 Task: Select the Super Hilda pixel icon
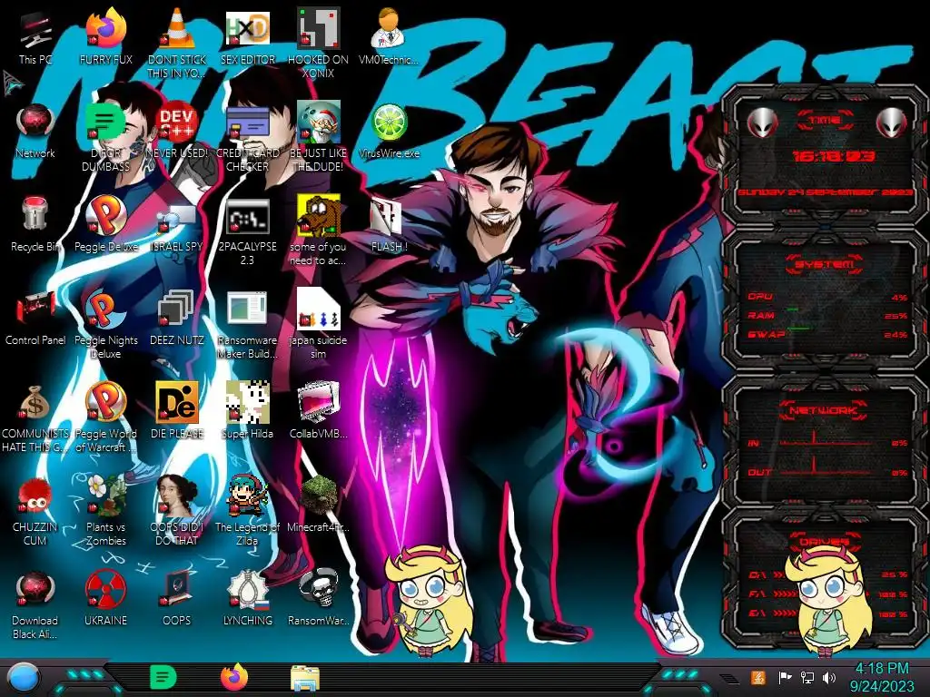248,402
